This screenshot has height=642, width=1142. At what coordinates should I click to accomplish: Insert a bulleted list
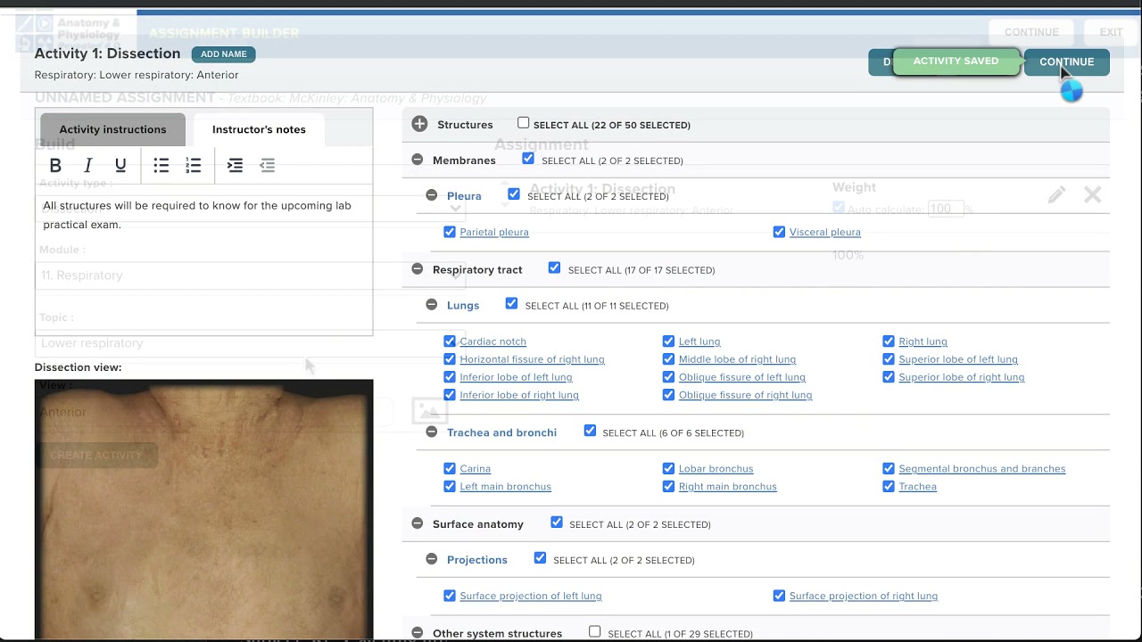coord(161,165)
